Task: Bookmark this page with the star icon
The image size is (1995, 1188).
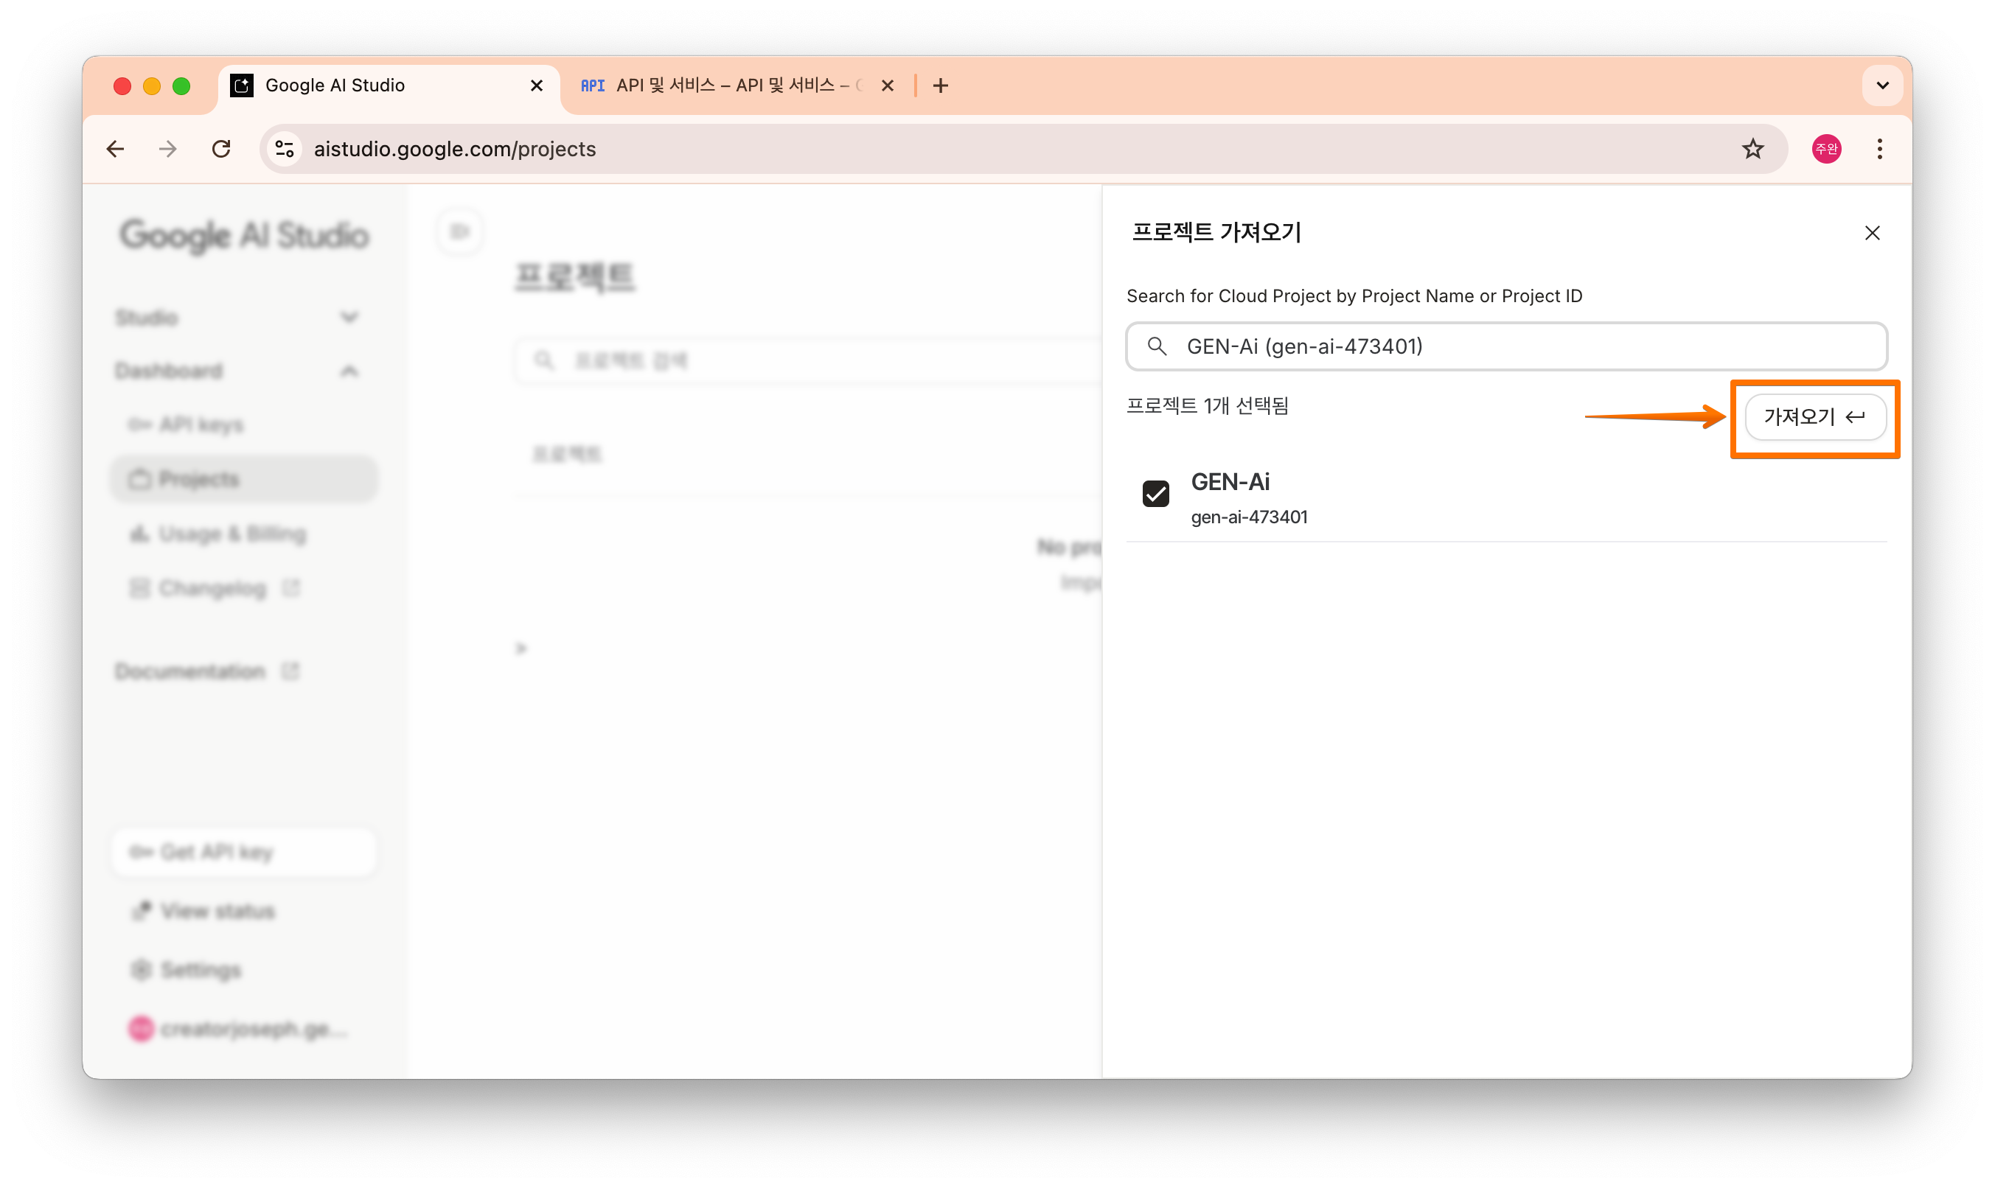Action: [x=1752, y=149]
